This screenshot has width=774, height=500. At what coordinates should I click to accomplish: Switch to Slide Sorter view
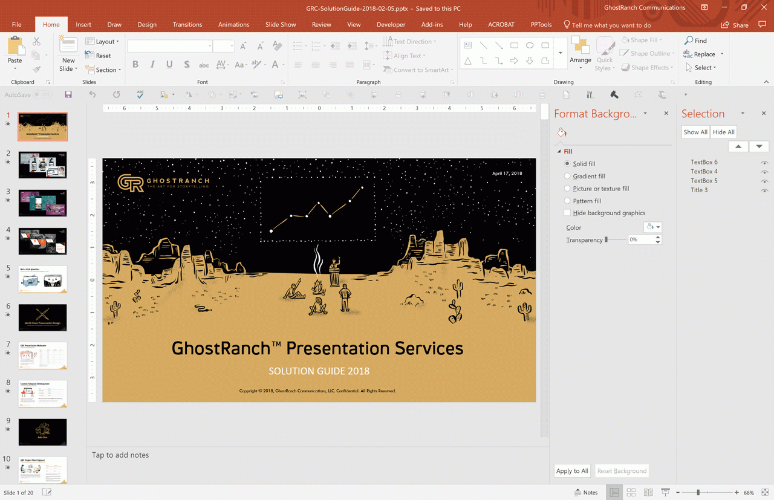coord(631,493)
